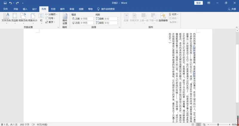Open the 文件 tab
Image resolution: width=239 pixels, height=126 pixels.
[x=5, y=9]
